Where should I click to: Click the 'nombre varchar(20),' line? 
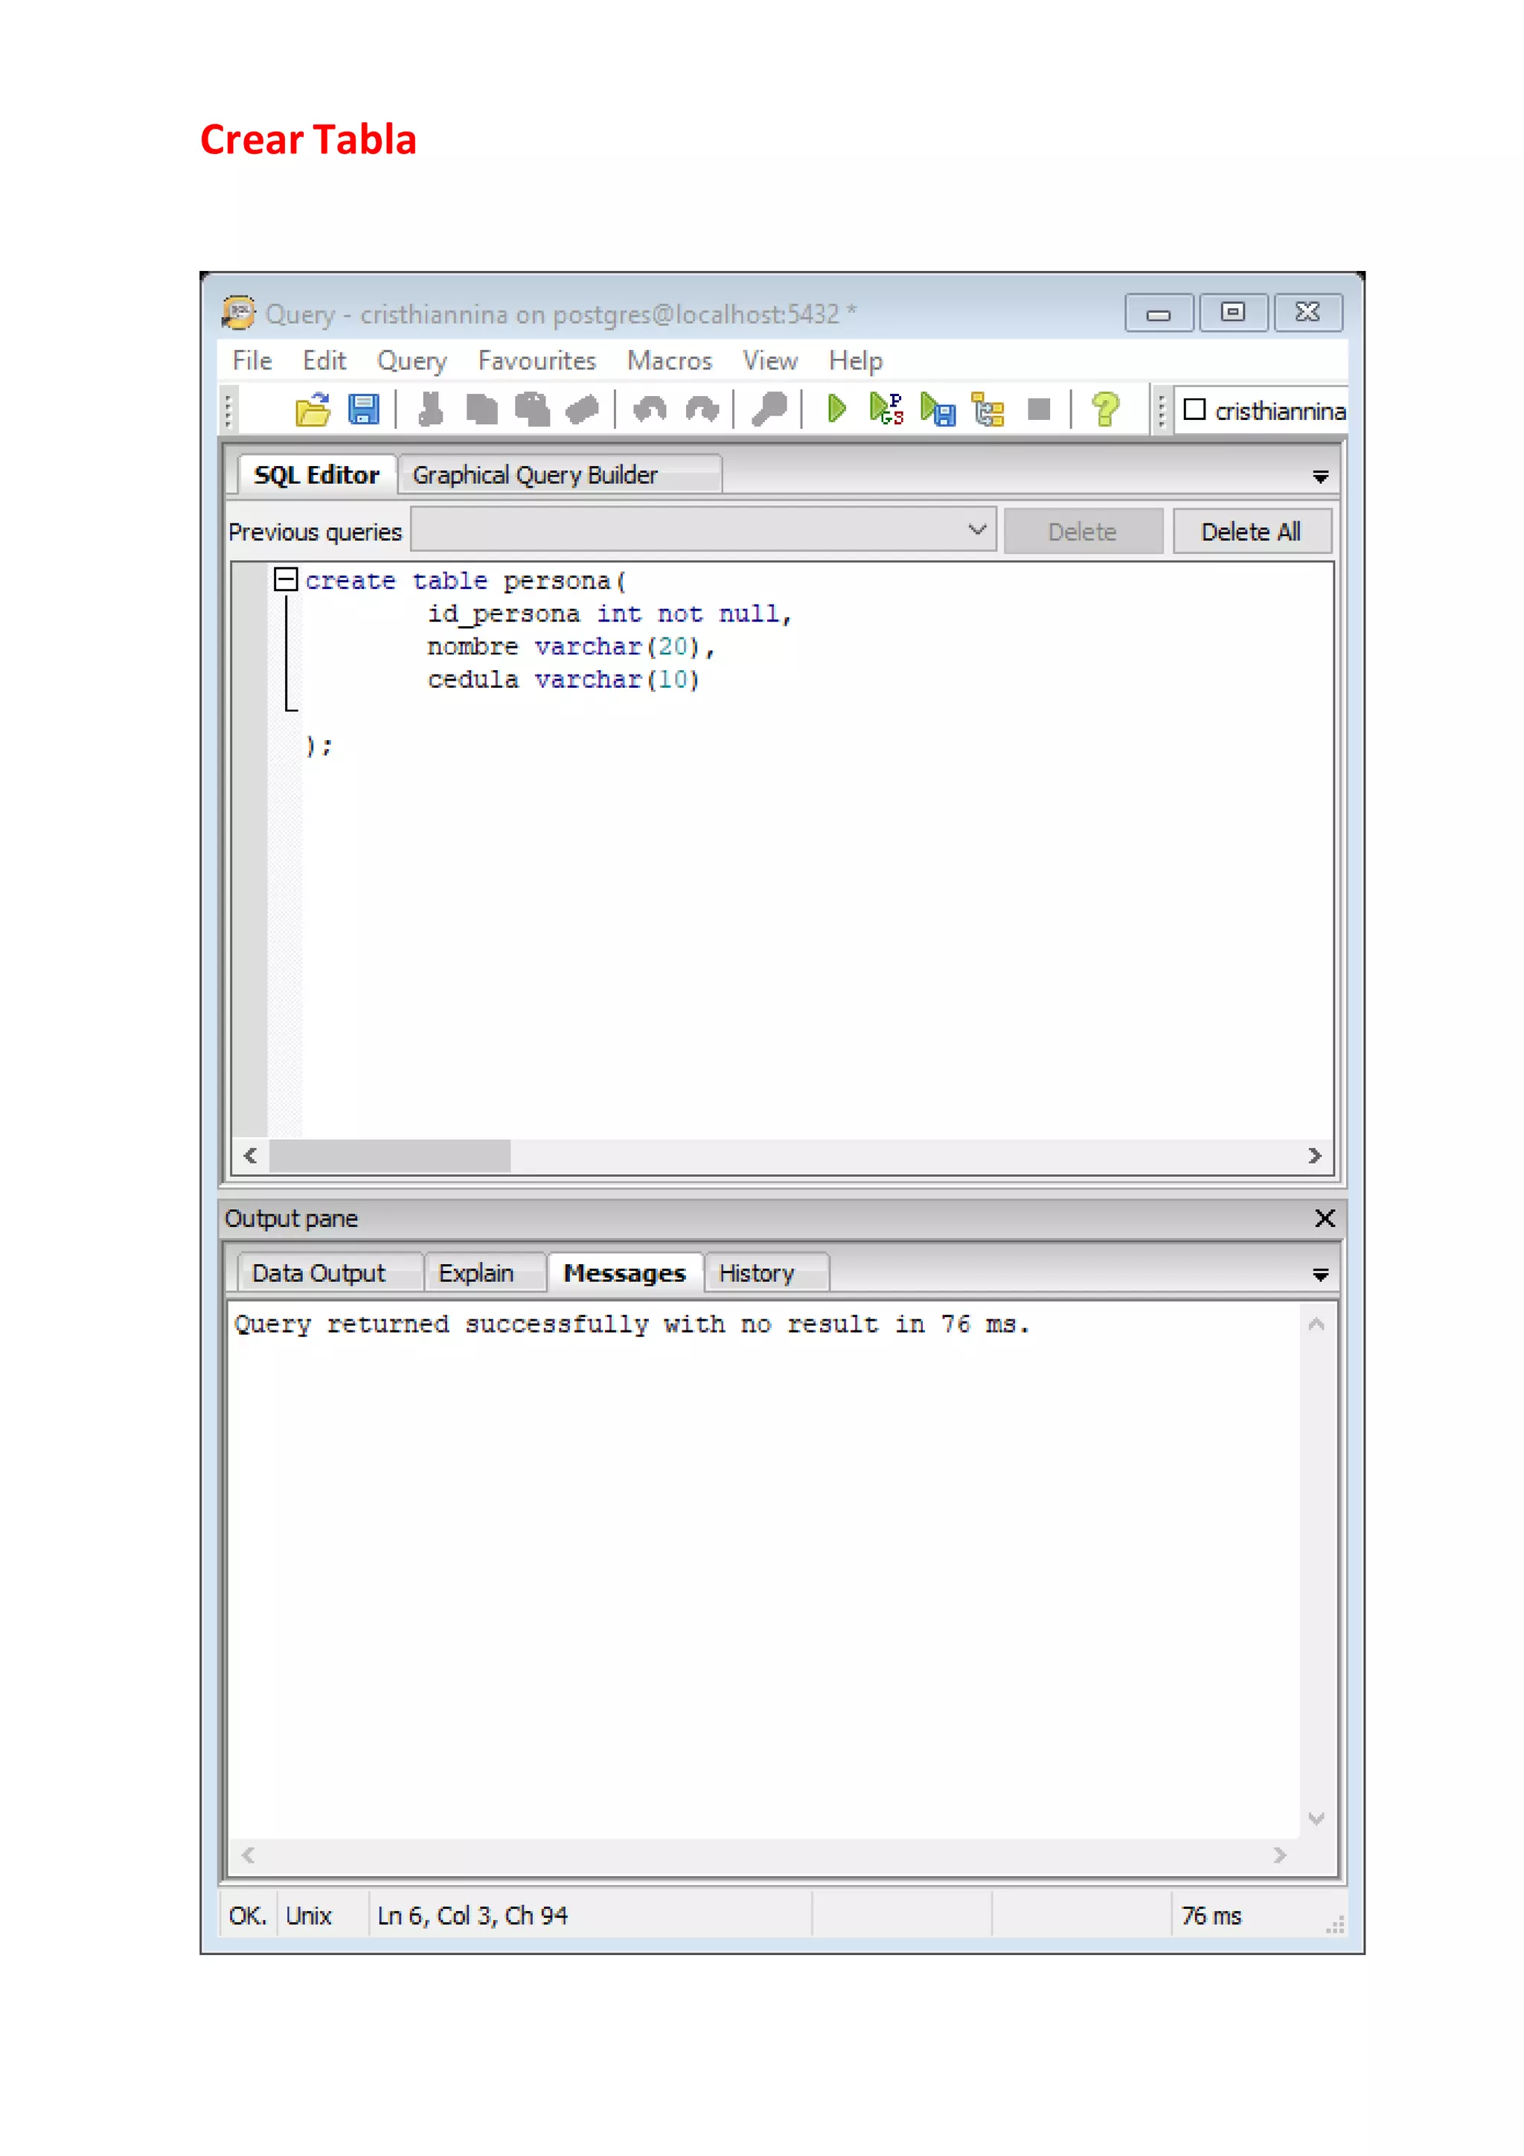pyautogui.click(x=571, y=647)
